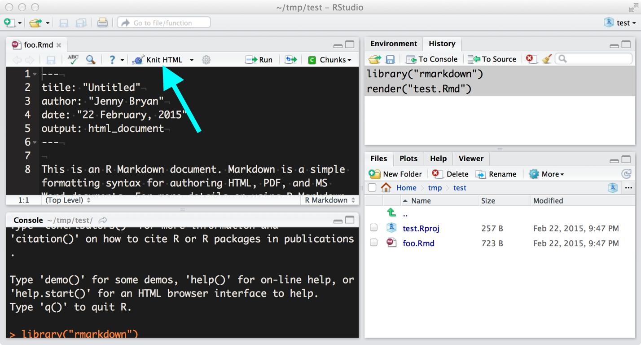This screenshot has height=345, width=641.
Task: Save the current document in editor toolbar
Action: (x=51, y=60)
